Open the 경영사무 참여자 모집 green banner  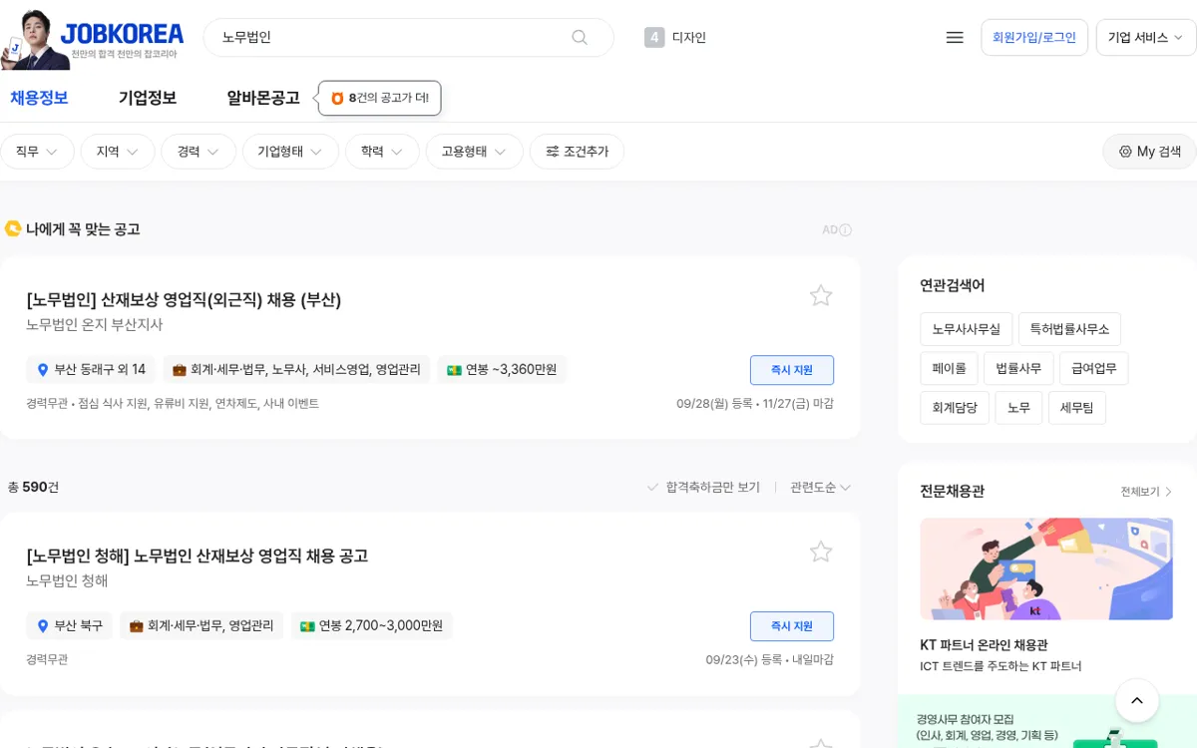[1046, 722]
